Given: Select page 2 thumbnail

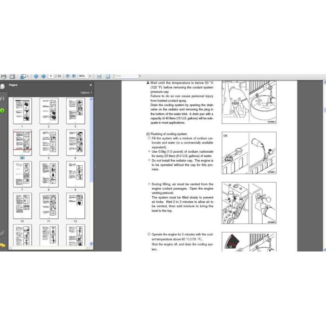Looking at the screenshot, I should [49, 111].
